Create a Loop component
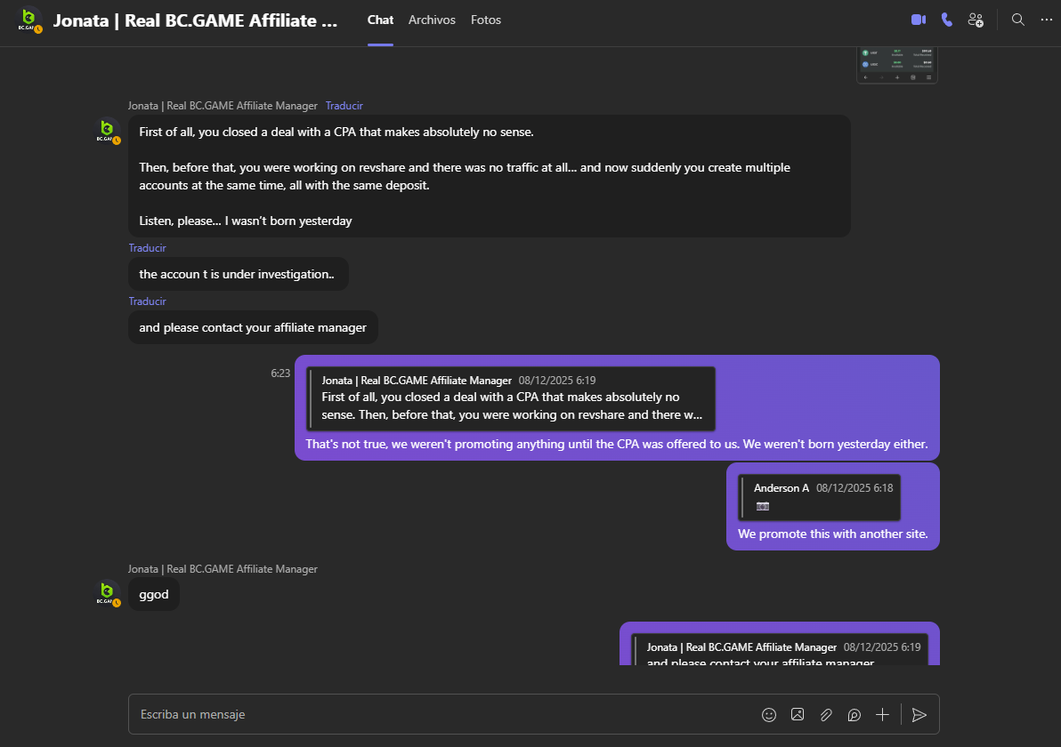The width and height of the screenshot is (1061, 747). pos(854,714)
